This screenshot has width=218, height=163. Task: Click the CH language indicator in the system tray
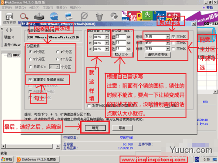pos(197,160)
